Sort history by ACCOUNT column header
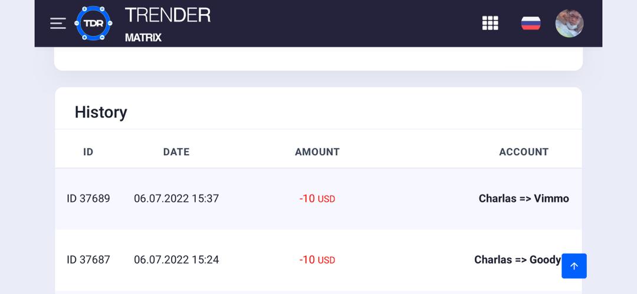Viewport: 637px width, 294px height. tap(524, 152)
